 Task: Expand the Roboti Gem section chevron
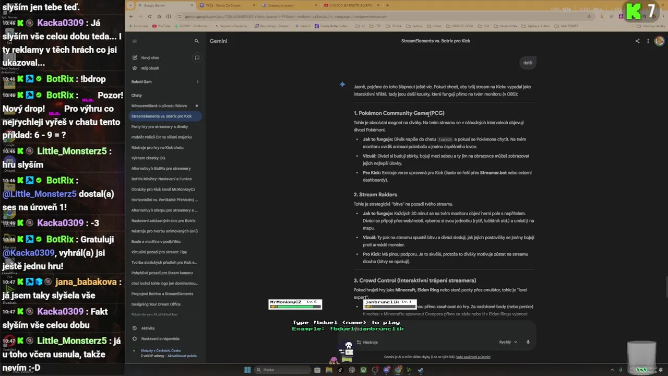[x=197, y=81]
